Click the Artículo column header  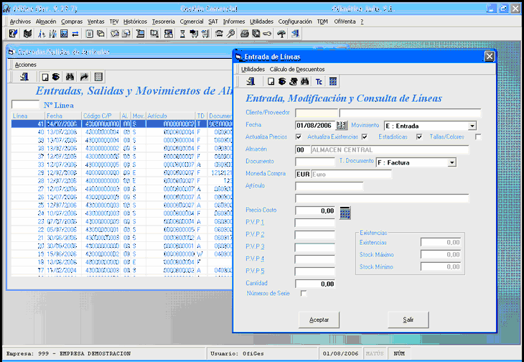pos(171,116)
